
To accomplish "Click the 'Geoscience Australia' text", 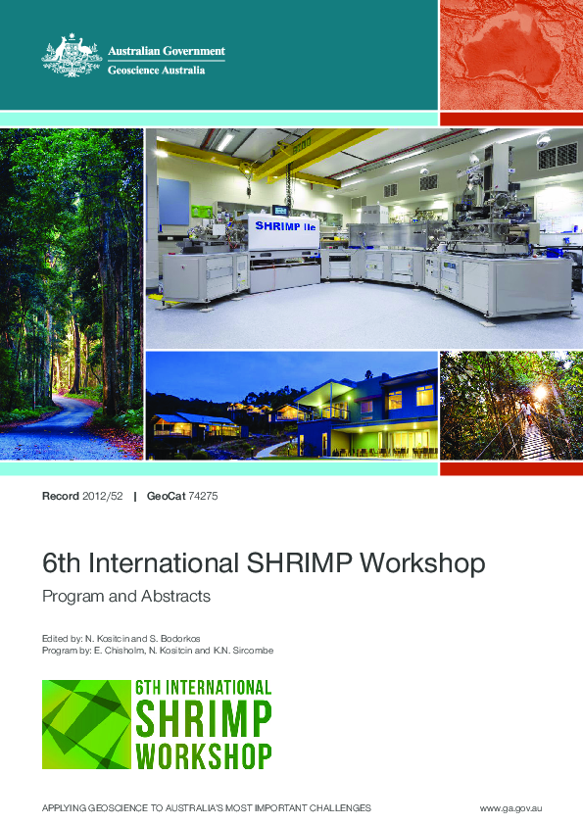I will pos(156,70).
